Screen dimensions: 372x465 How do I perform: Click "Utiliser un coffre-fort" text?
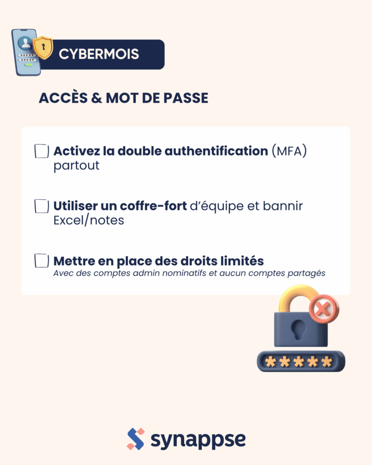(x=120, y=206)
